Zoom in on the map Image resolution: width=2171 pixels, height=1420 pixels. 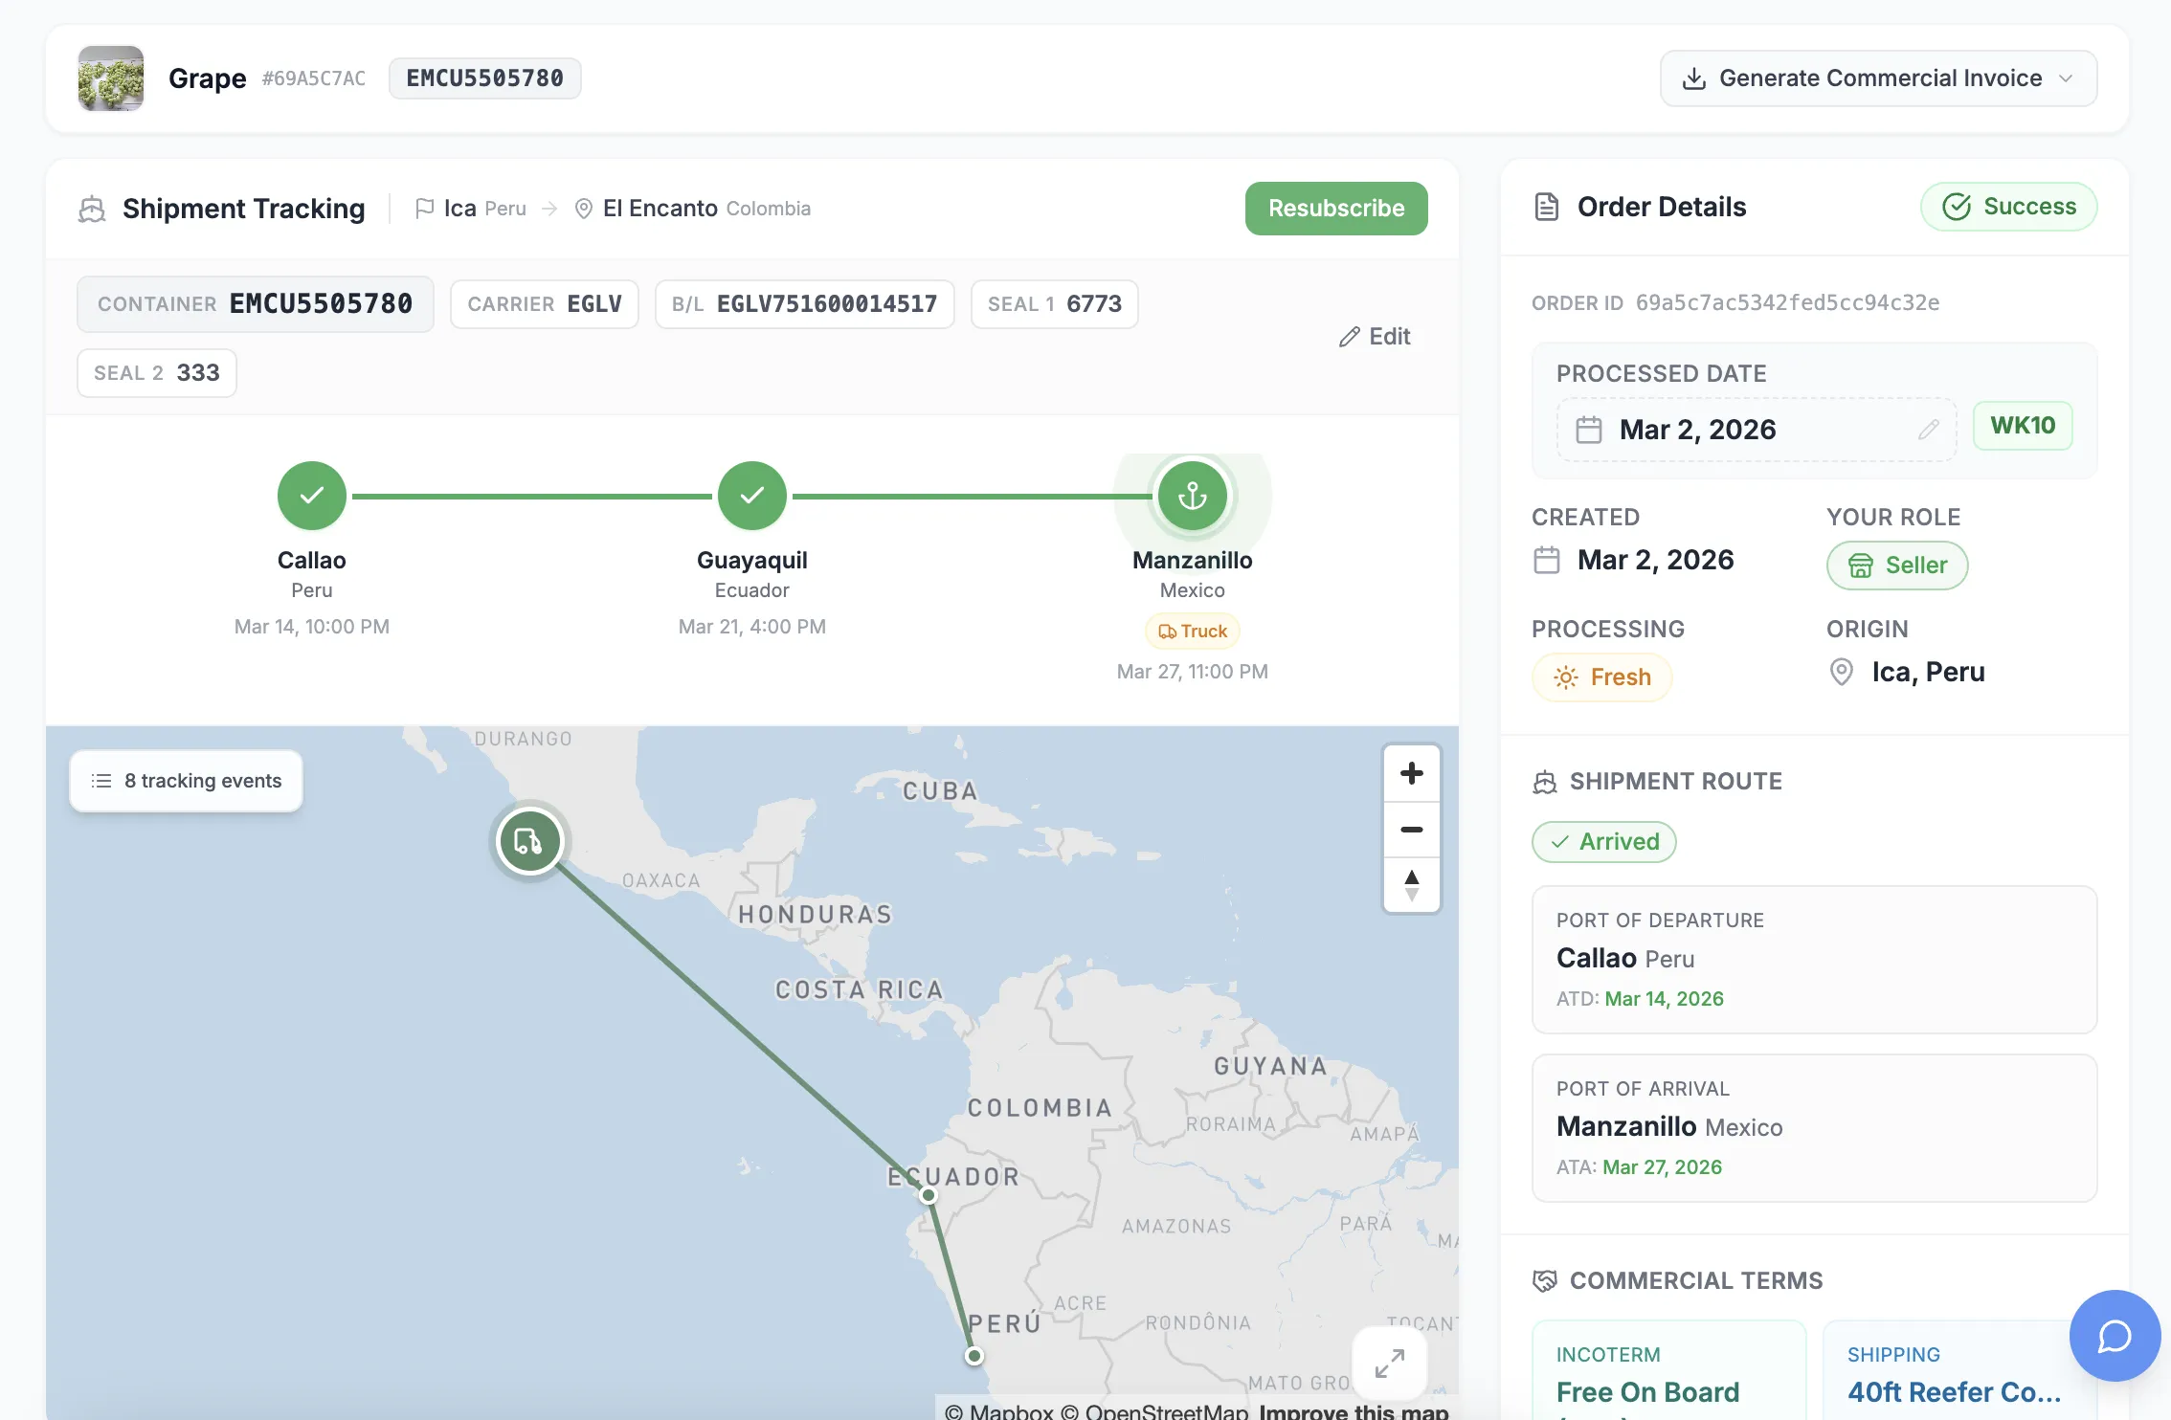tap(1412, 773)
